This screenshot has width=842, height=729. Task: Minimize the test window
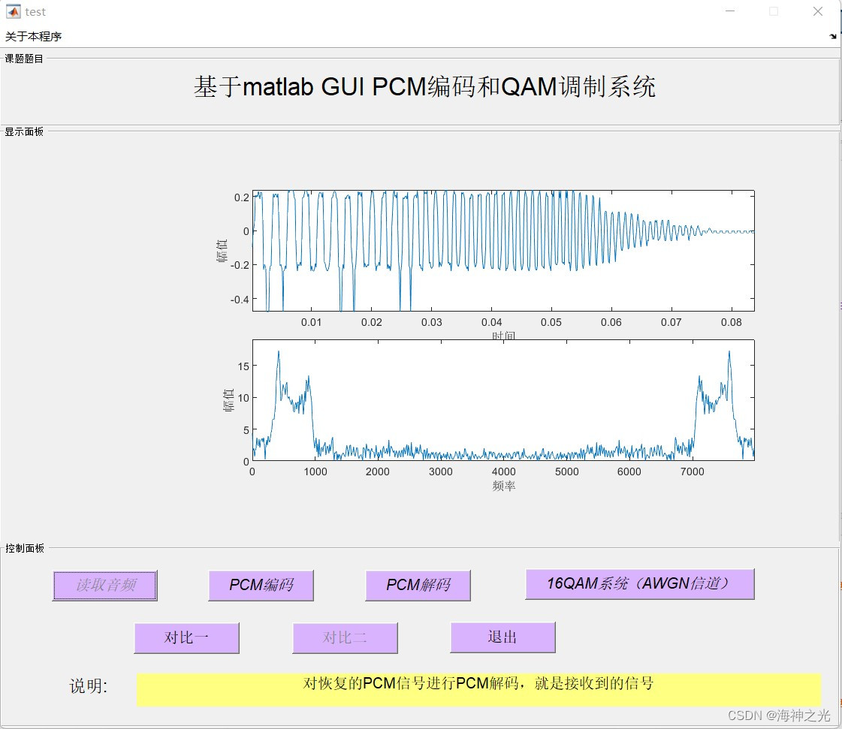coord(729,11)
